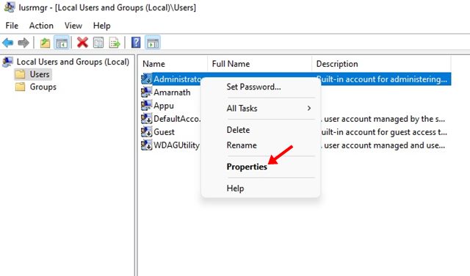Select the Appu user row
The width and height of the screenshot is (470, 276).
164,106
